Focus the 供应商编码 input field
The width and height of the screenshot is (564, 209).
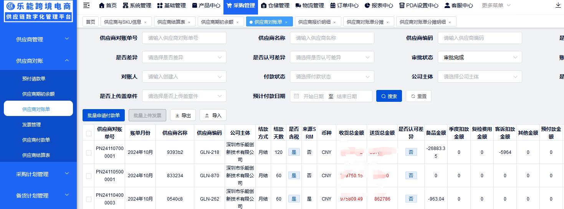(480, 38)
